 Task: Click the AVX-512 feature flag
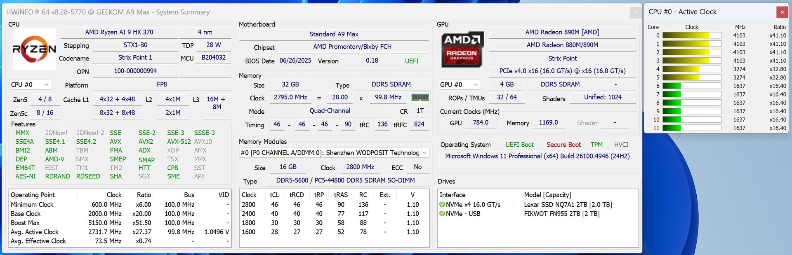pos(179,142)
